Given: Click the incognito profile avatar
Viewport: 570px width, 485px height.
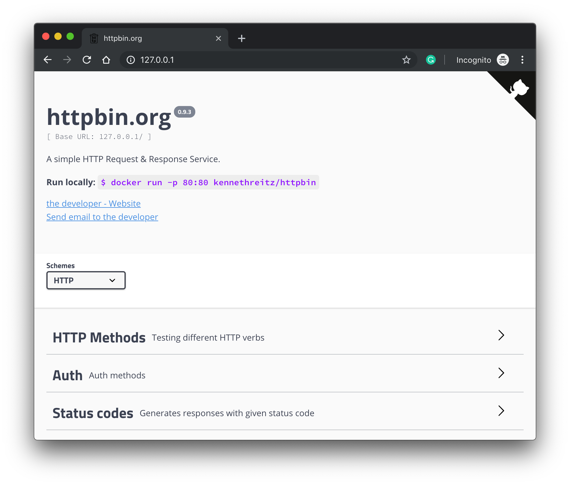Looking at the screenshot, I should (502, 60).
